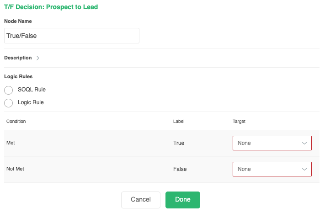This screenshot has height=213, width=325.
Task: Select the Logic Rule radio button
Action: (8, 103)
